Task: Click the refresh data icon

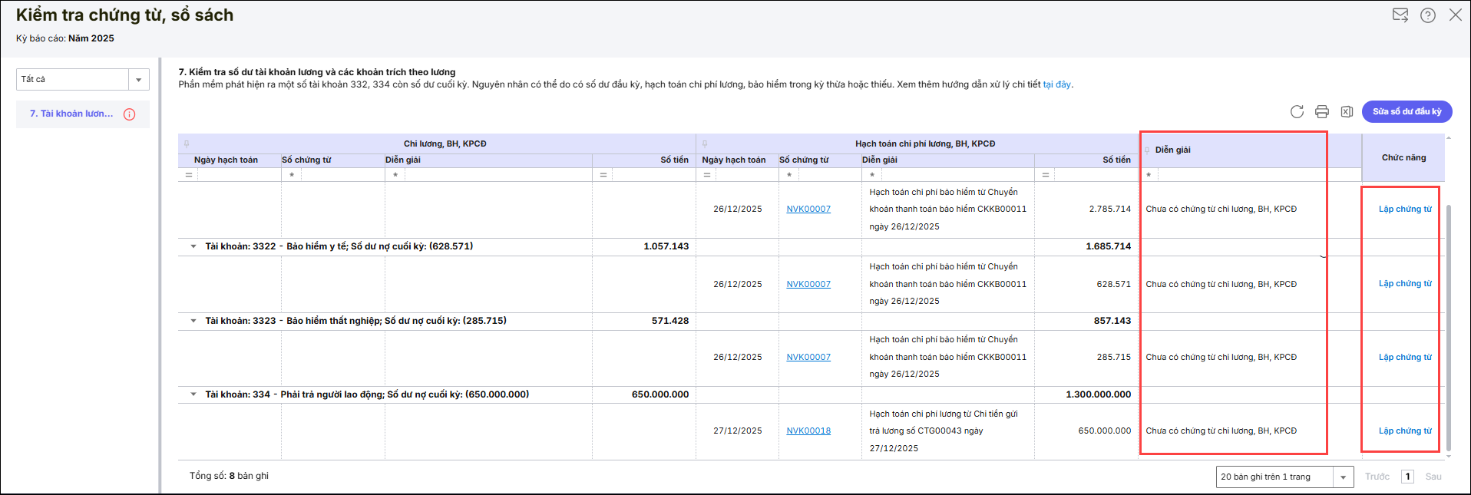Action: pyautogui.click(x=1297, y=112)
